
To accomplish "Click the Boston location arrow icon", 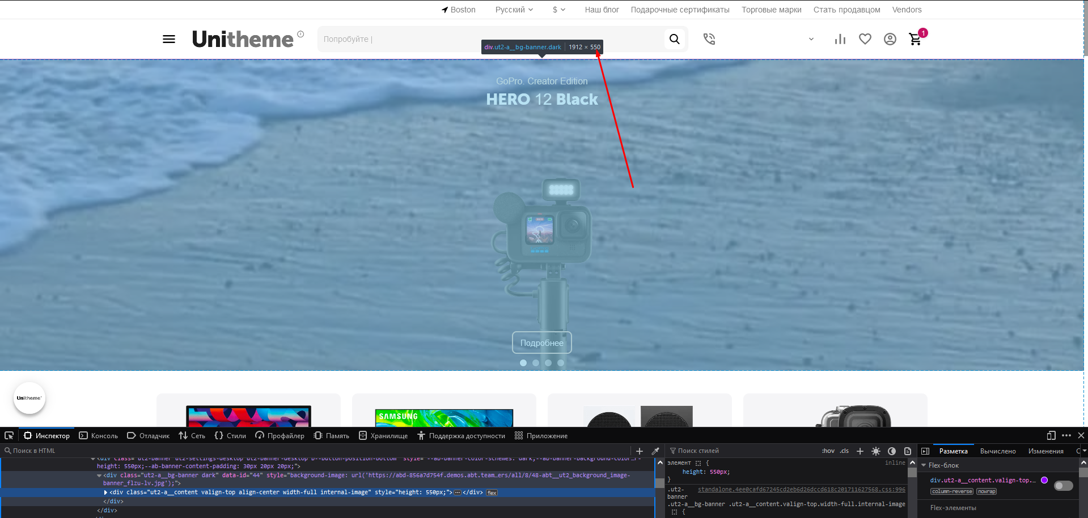I will pos(445,10).
